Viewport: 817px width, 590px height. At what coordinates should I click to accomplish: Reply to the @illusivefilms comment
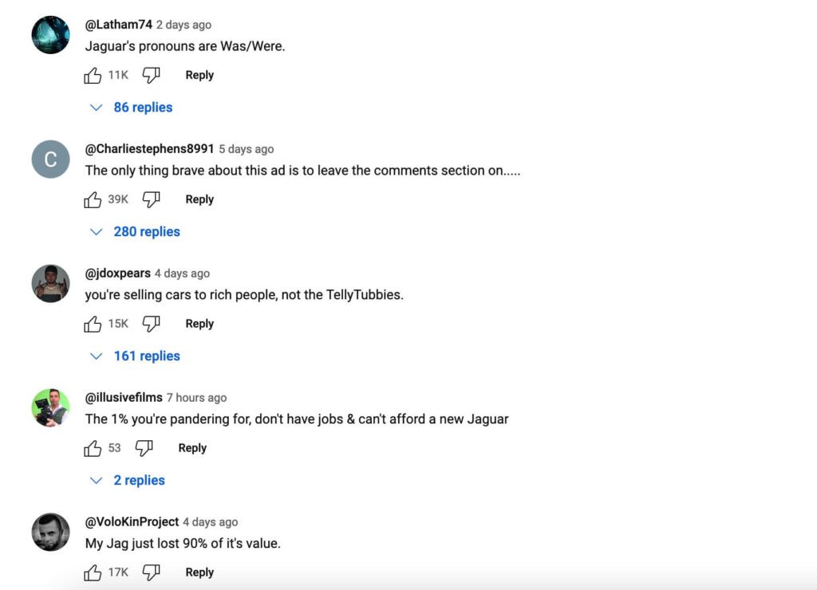192,448
